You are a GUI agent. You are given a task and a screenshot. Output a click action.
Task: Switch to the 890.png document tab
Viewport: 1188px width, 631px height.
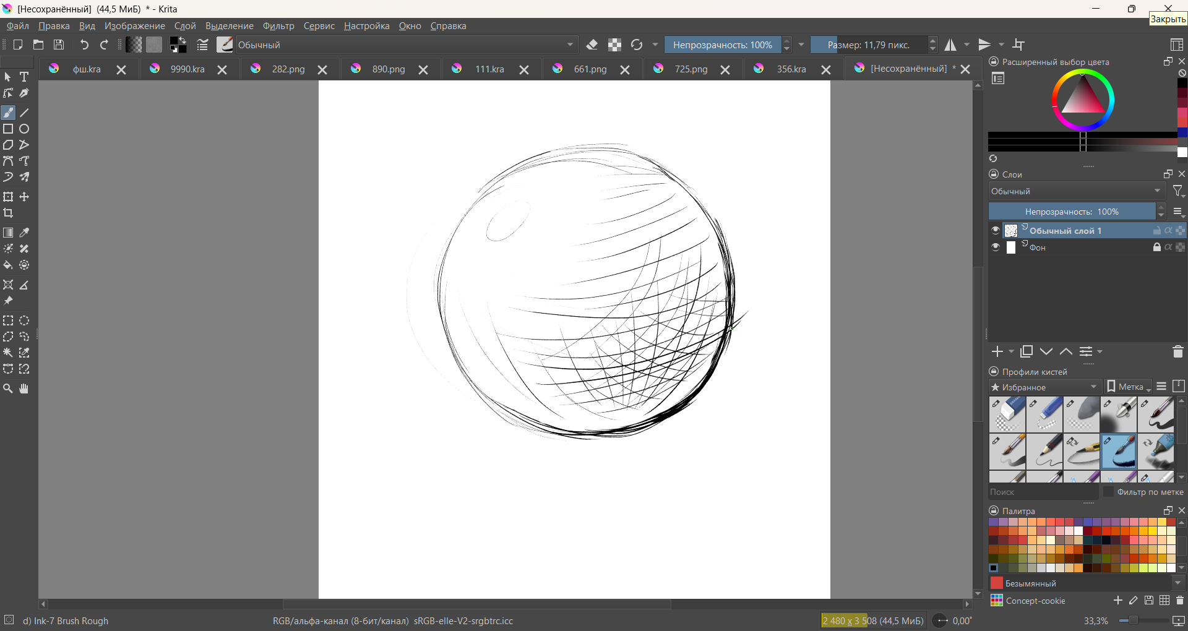[x=388, y=69]
